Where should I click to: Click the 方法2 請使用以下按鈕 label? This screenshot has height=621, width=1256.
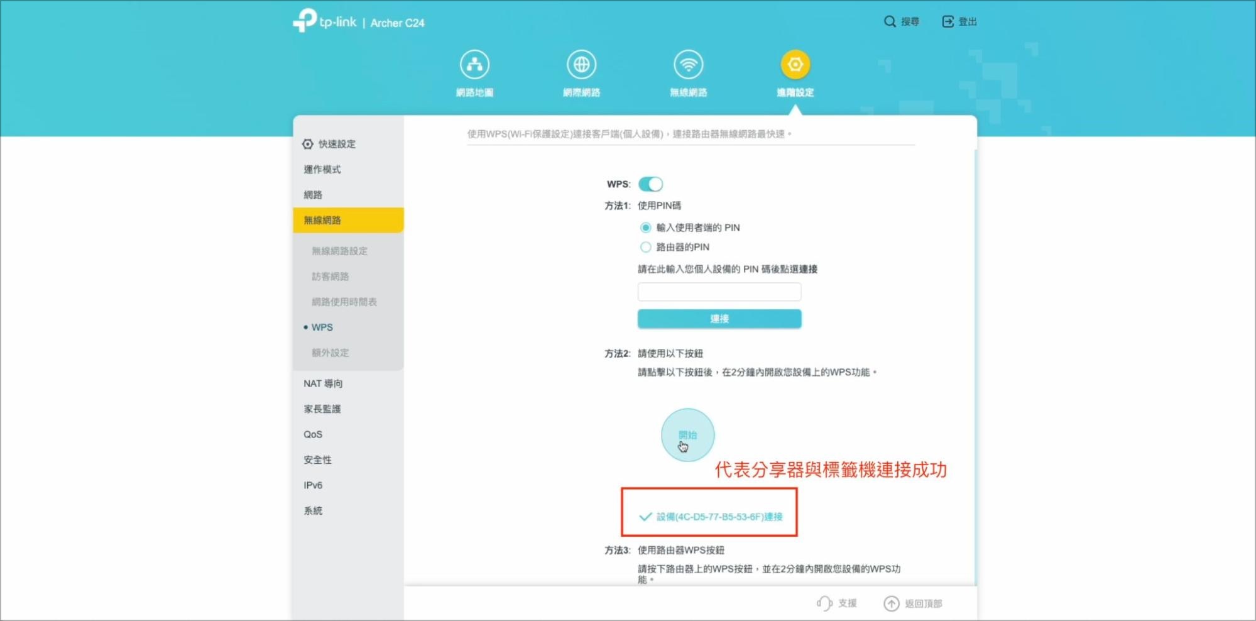653,353
